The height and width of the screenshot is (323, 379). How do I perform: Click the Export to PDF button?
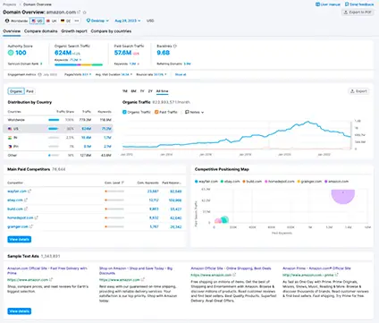click(358, 13)
